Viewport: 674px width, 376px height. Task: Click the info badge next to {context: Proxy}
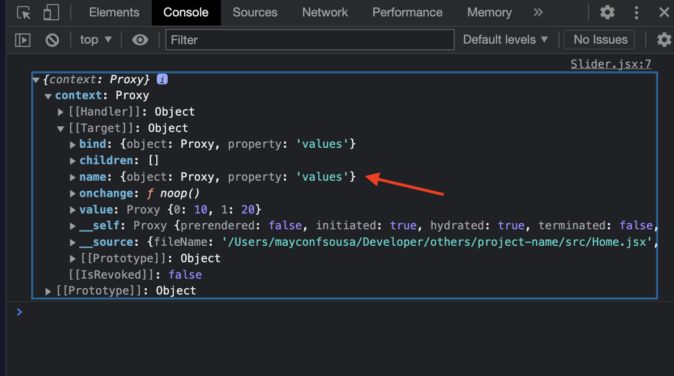pos(162,79)
